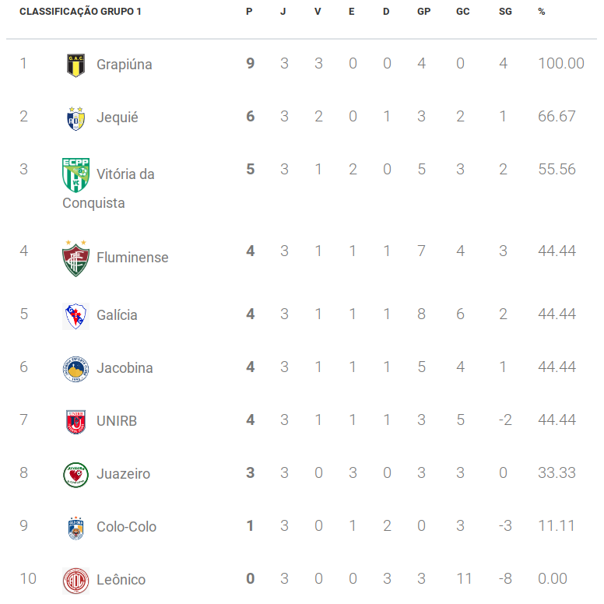Click the Jacobina team crest icon
604x604 pixels.
pyautogui.click(x=75, y=369)
